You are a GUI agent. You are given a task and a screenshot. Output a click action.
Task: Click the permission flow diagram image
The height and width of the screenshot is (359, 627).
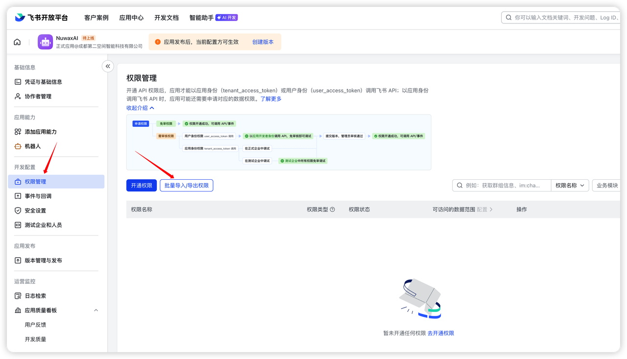[279, 143]
